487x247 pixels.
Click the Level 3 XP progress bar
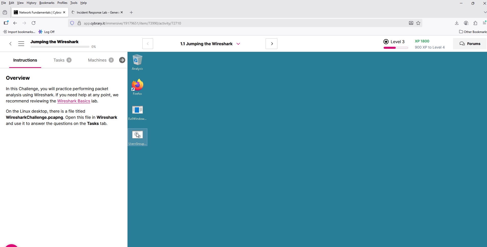pyautogui.click(x=395, y=48)
